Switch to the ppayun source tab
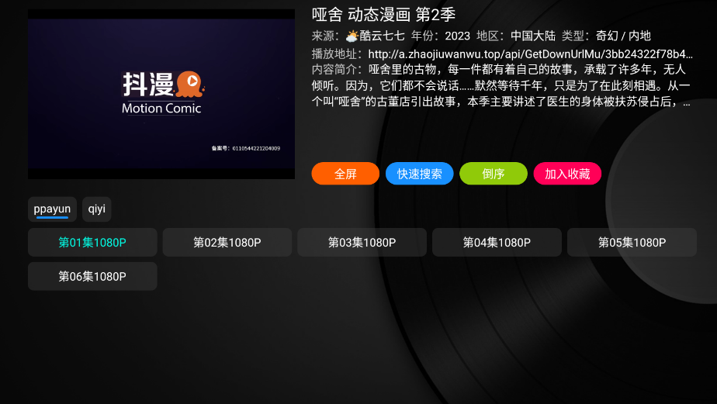This screenshot has height=404, width=717. [52, 209]
